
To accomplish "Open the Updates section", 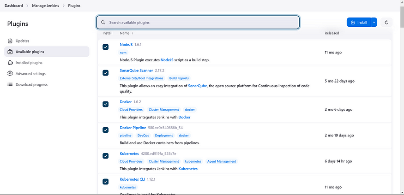I will (47, 41).
